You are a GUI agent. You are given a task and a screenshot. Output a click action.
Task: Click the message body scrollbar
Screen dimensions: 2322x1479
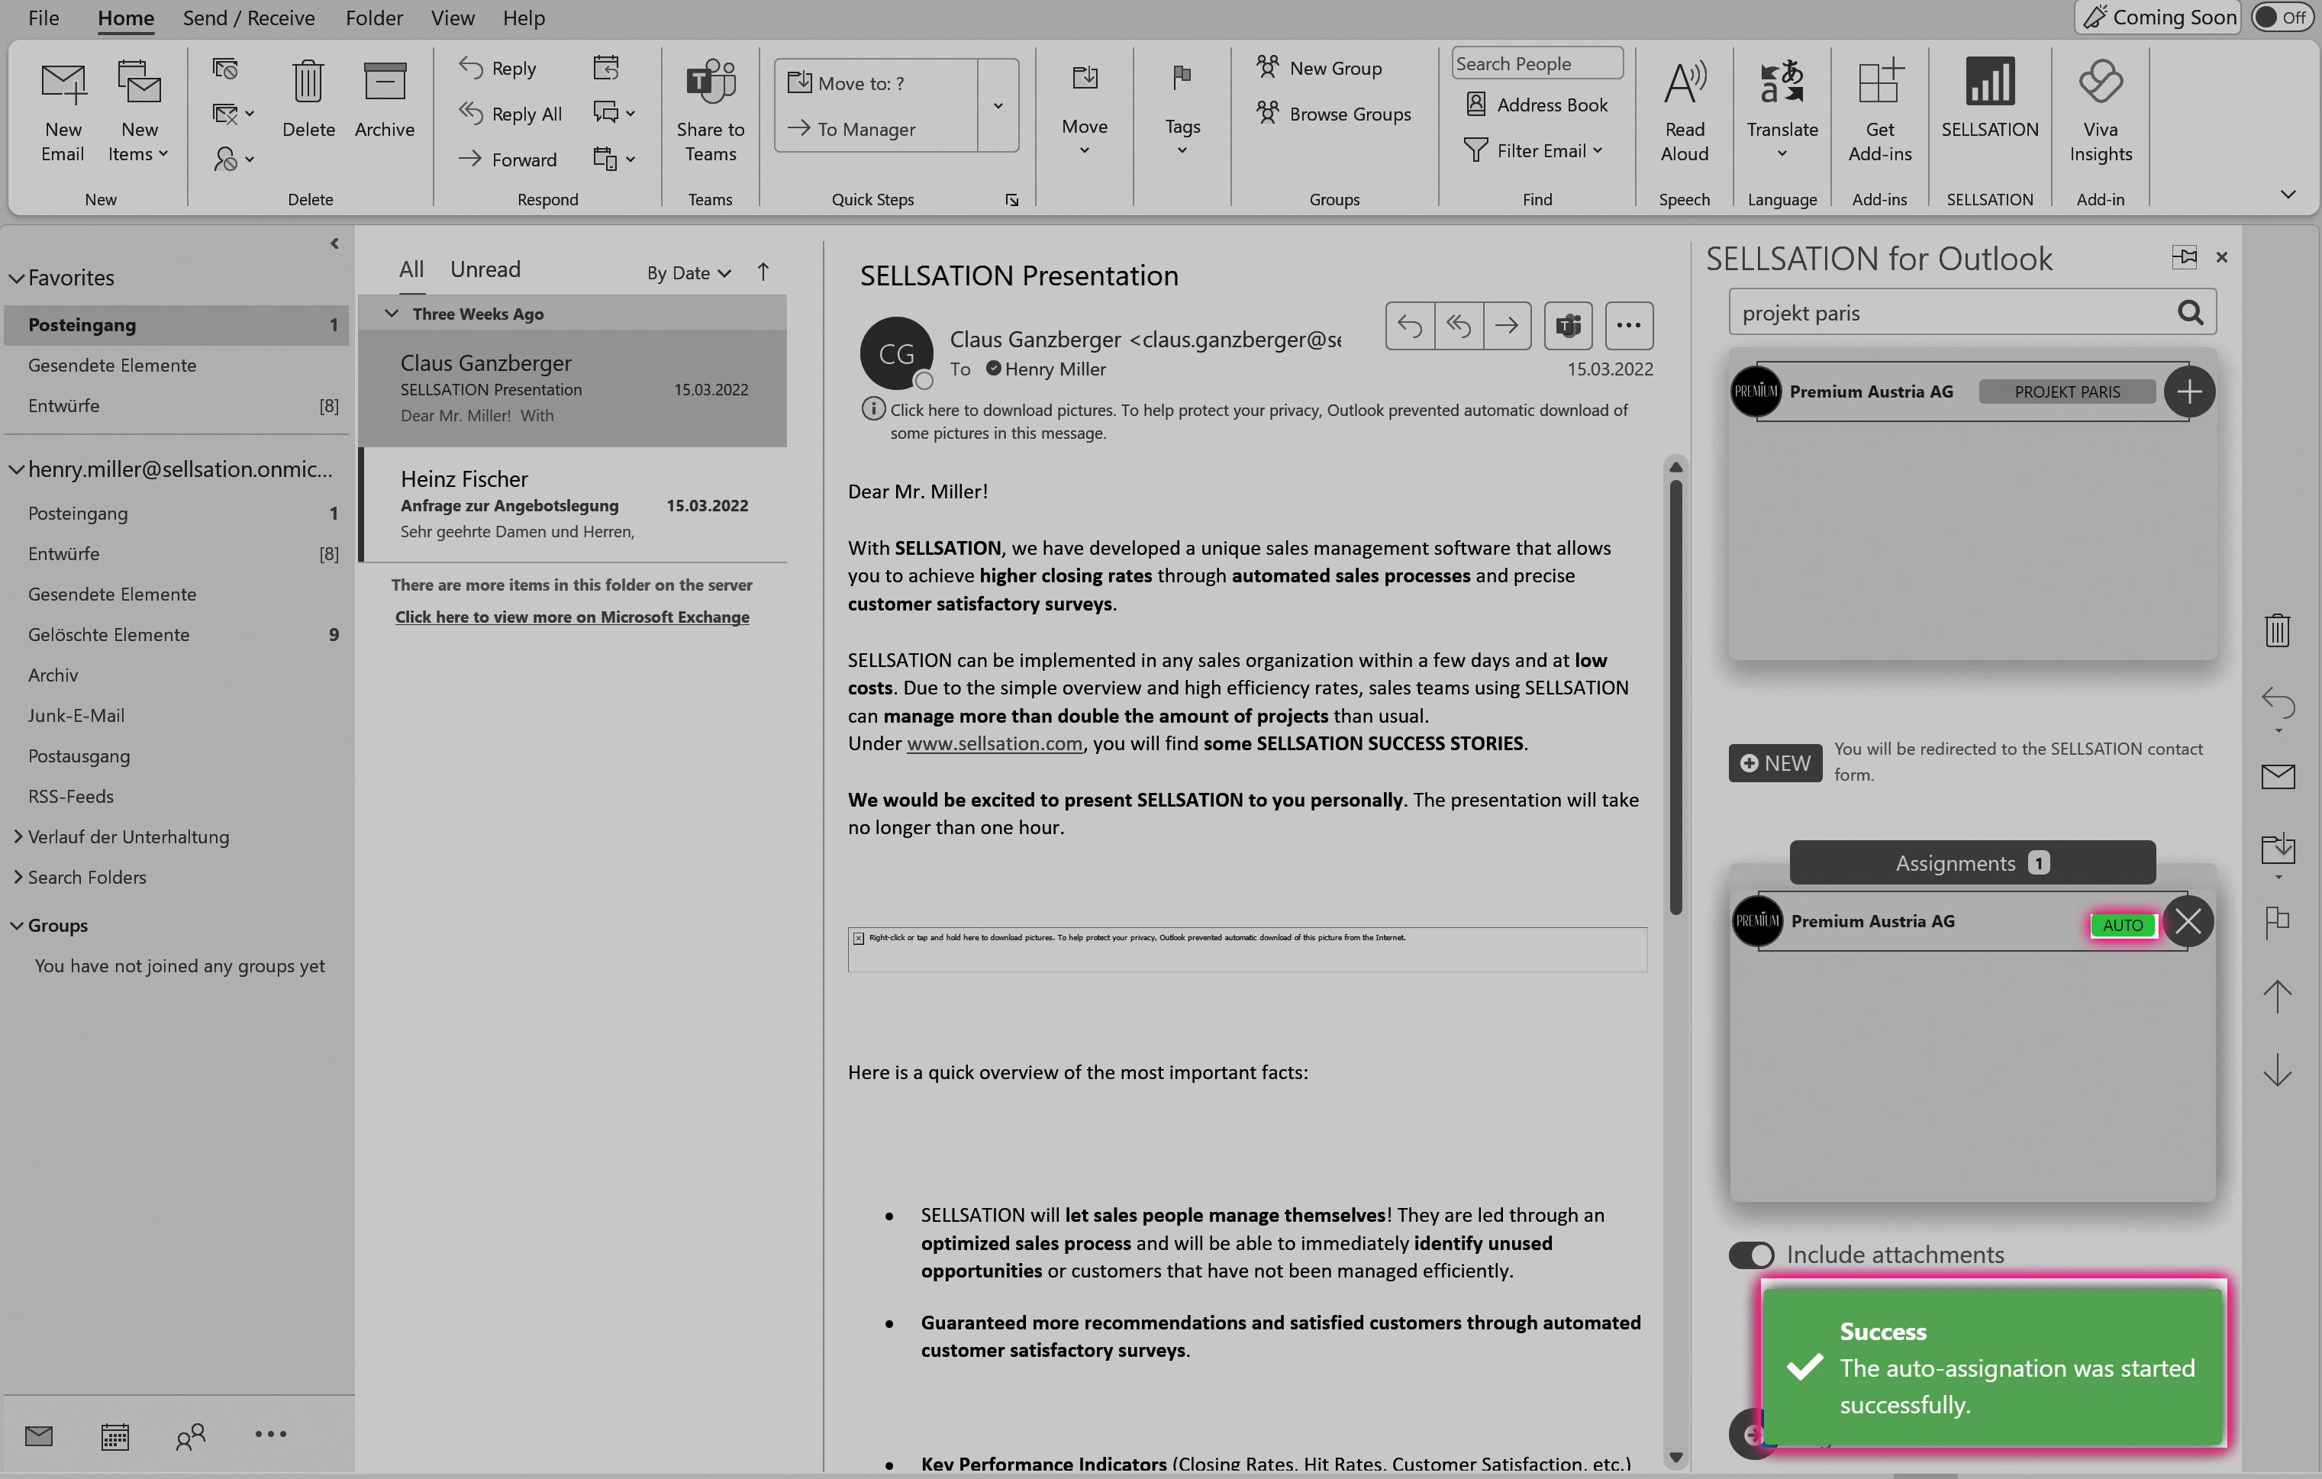[x=1675, y=695]
